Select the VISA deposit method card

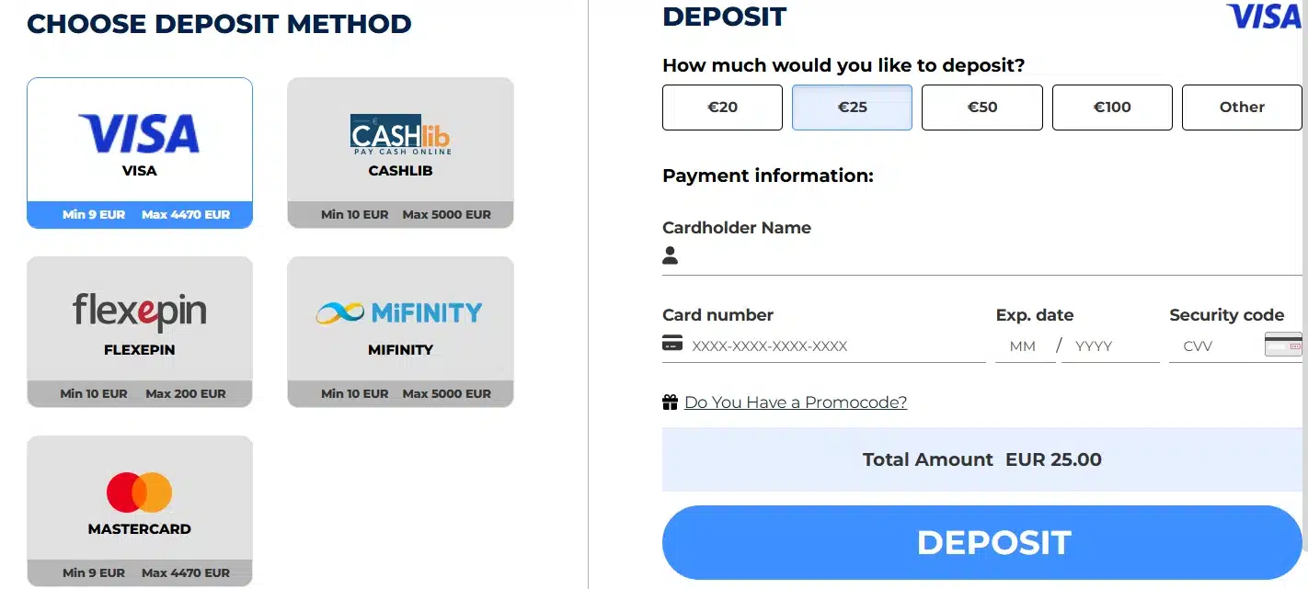click(x=140, y=153)
